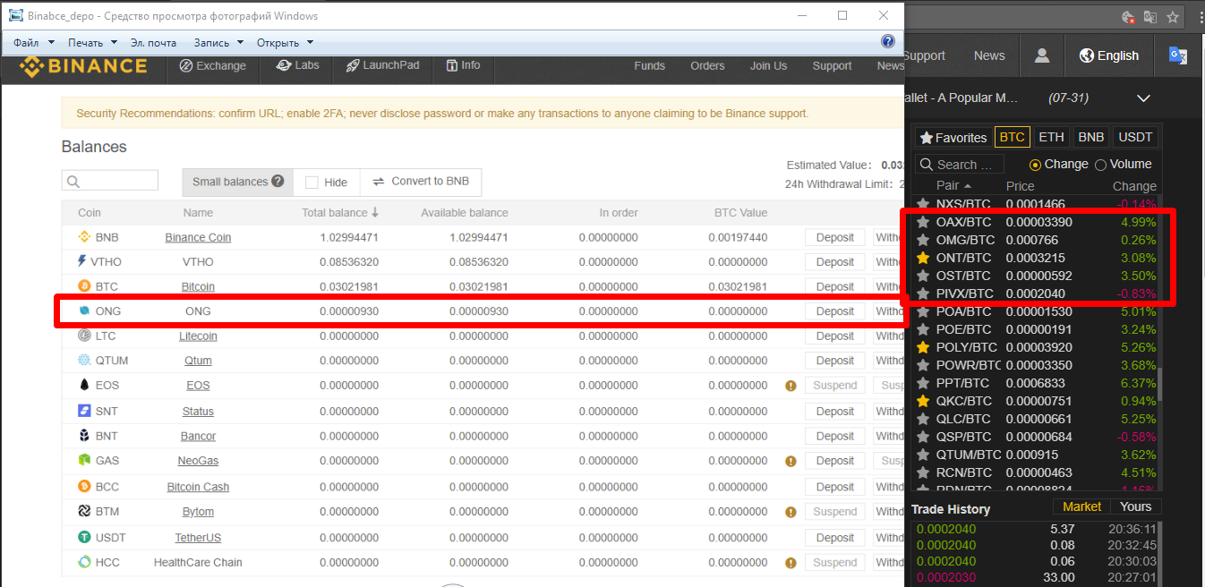The width and height of the screenshot is (1205, 587).
Task: Open the user account icon in the browser's Binance header
Action: [x=1042, y=55]
